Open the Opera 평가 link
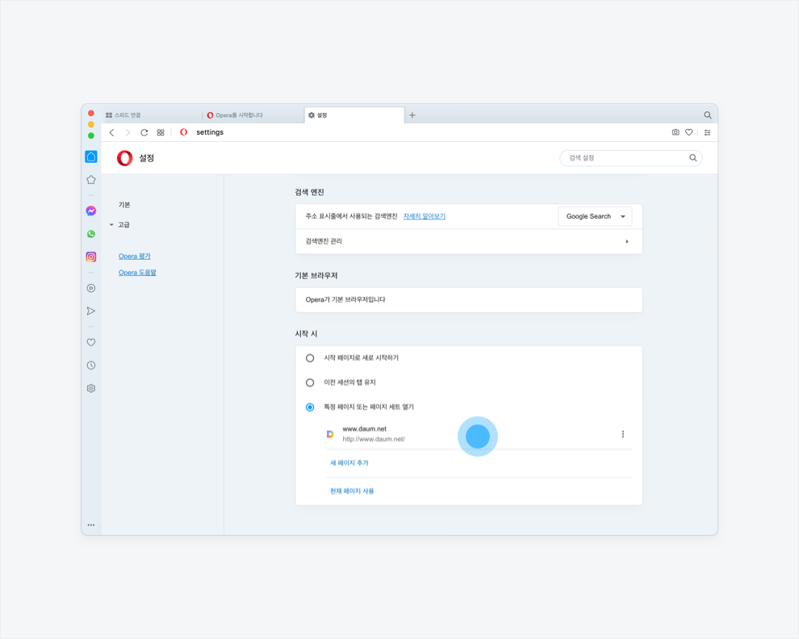This screenshot has height=639, width=799. [x=135, y=257]
